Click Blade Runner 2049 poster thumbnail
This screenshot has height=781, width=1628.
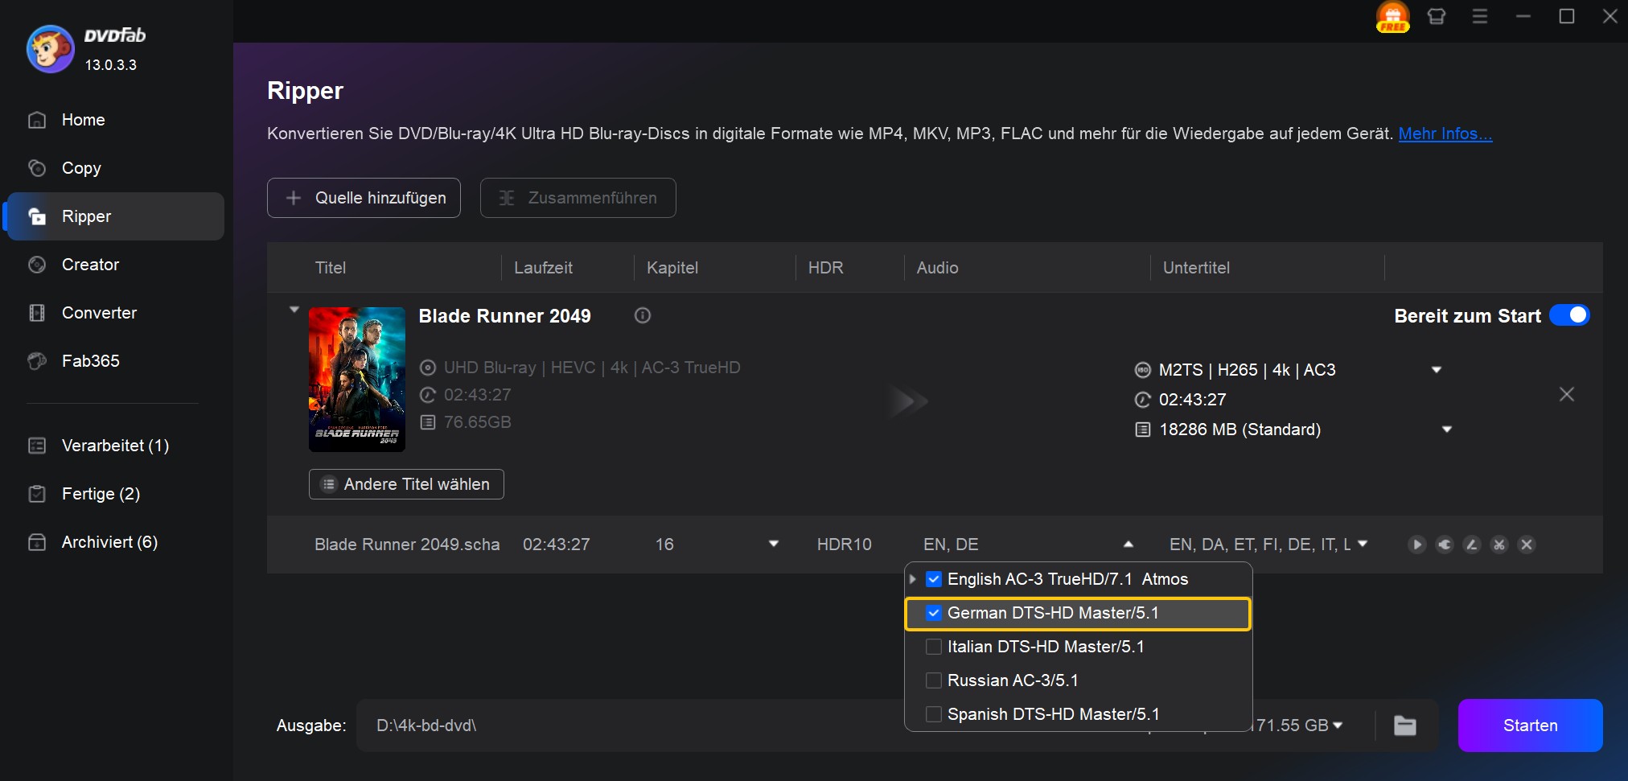coord(357,379)
